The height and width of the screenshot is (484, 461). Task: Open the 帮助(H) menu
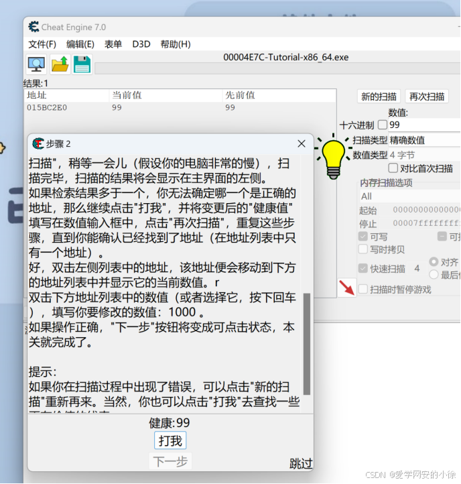coord(176,44)
